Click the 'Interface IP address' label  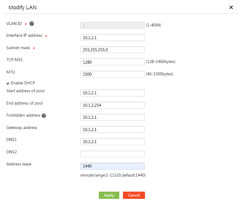click(x=24, y=36)
